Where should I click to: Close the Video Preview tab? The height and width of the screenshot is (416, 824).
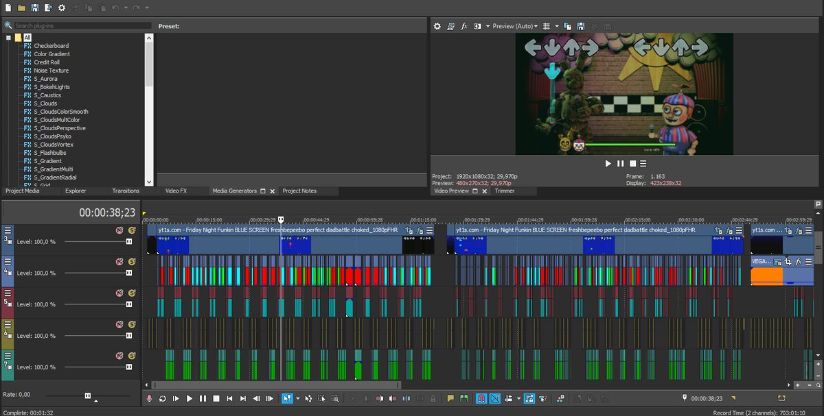pyautogui.click(x=484, y=191)
